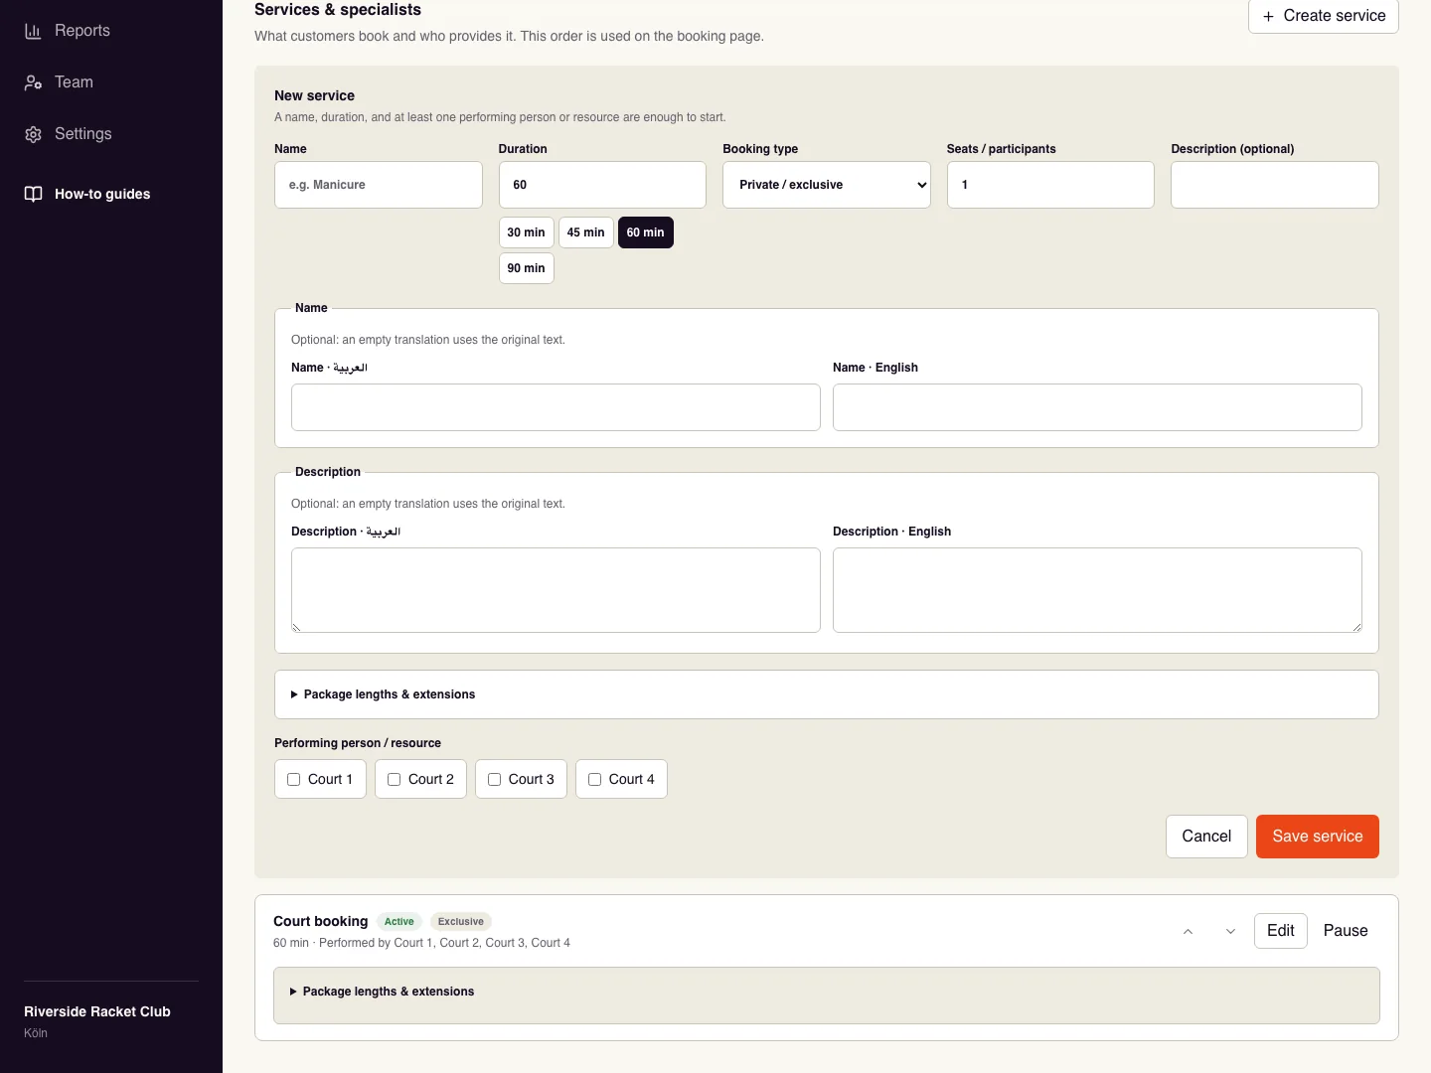The image size is (1431, 1073).
Task: Open the How-to guides book icon
Action: (x=33, y=194)
